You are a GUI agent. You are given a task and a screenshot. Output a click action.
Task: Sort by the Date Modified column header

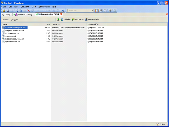96,25
